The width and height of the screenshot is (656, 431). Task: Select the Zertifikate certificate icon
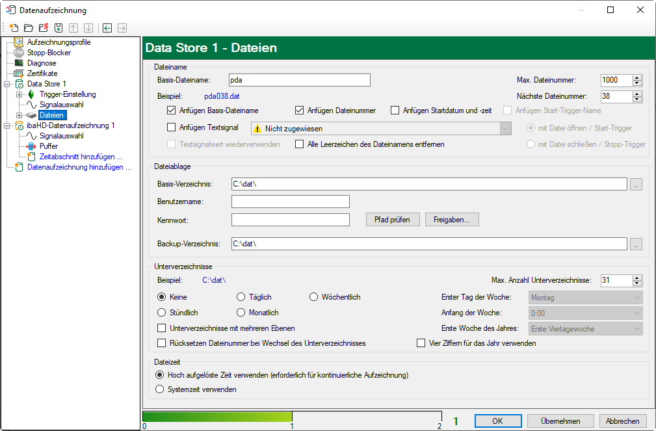pos(19,73)
